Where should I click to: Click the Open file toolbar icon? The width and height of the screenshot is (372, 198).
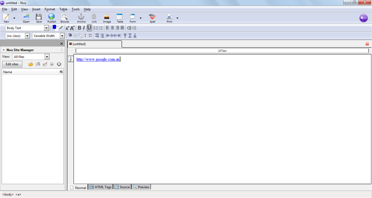coord(26,18)
